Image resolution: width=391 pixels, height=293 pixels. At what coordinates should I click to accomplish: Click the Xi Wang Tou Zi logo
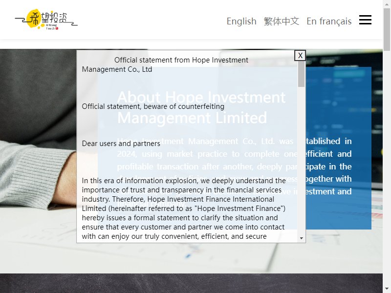click(x=46, y=20)
